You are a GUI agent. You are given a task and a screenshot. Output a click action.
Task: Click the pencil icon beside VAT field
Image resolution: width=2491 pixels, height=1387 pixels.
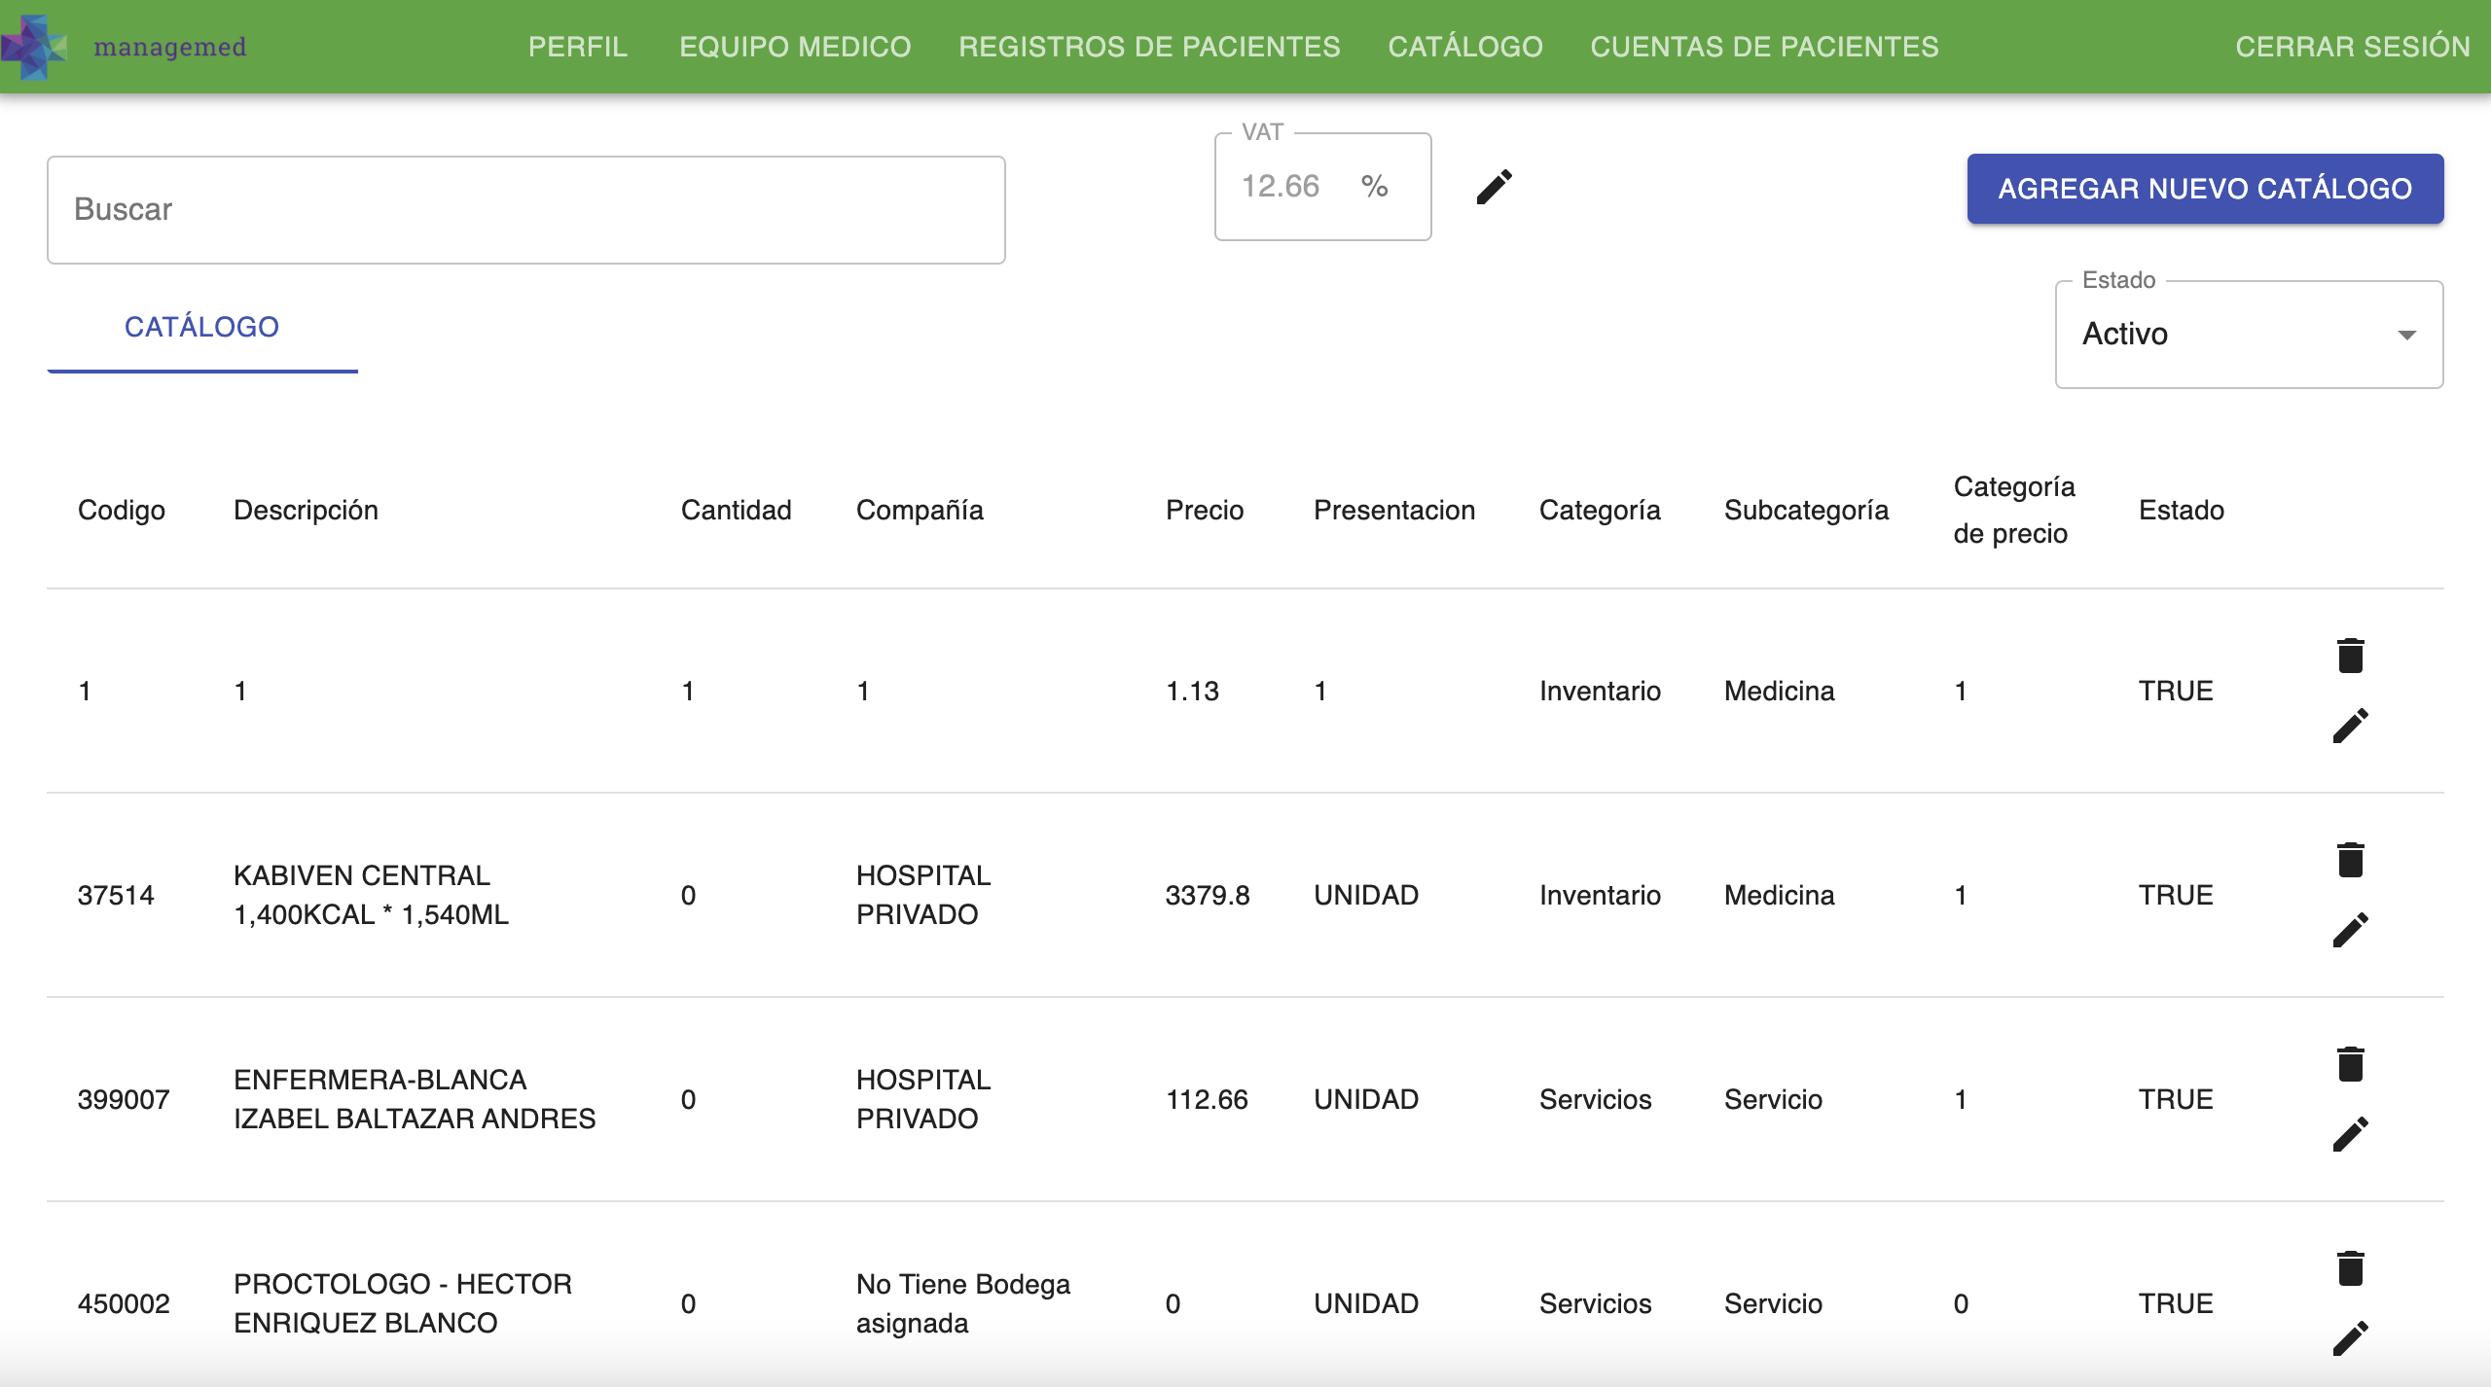[1494, 187]
